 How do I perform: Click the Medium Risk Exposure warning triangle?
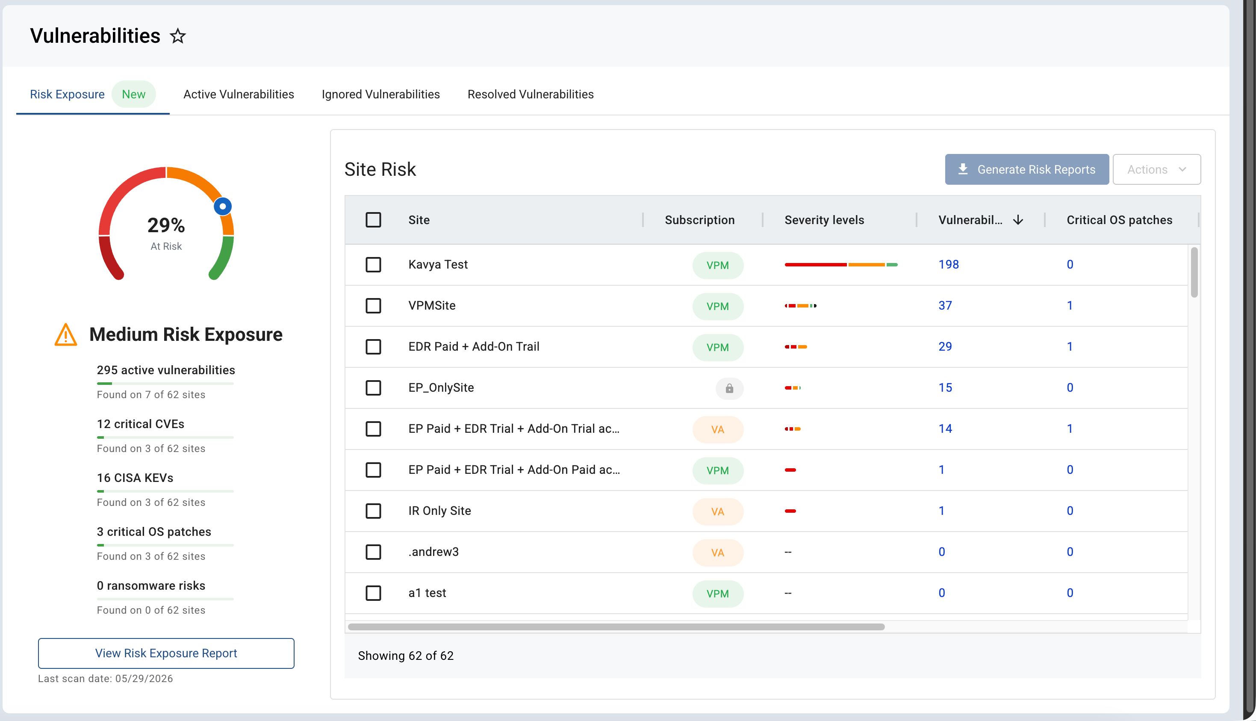coord(66,335)
